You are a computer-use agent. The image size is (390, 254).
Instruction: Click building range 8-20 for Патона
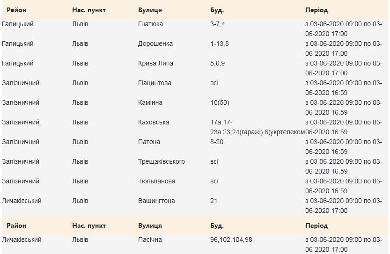pyautogui.click(x=218, y=142)
